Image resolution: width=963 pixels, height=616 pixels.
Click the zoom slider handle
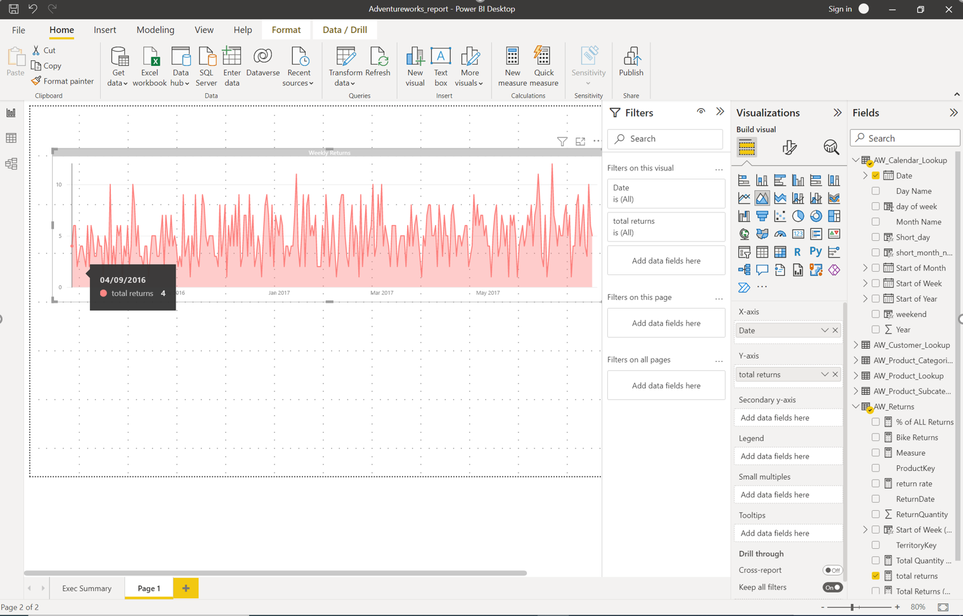(x=853, y=607)
